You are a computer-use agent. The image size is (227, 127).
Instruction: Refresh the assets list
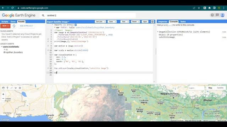[x=14, y=26]
